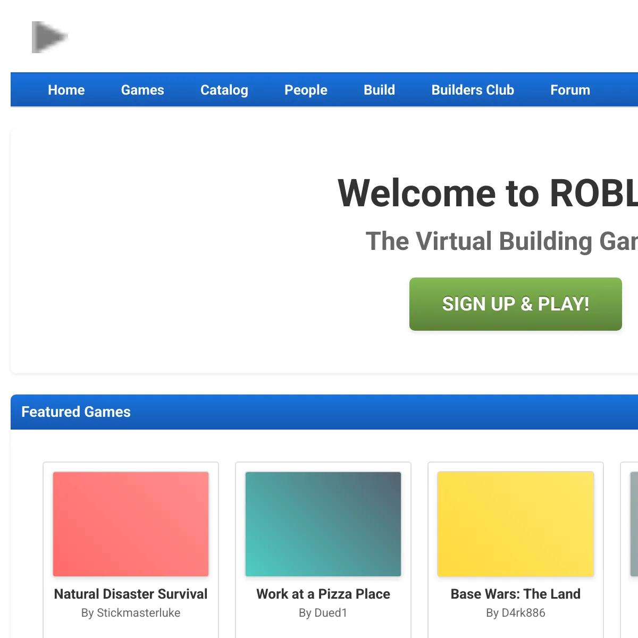The width and height of the screenshot is (638, 638).
Task: Select People in the navigation bar
Action: pyautogui.click(x=306, y=90)
